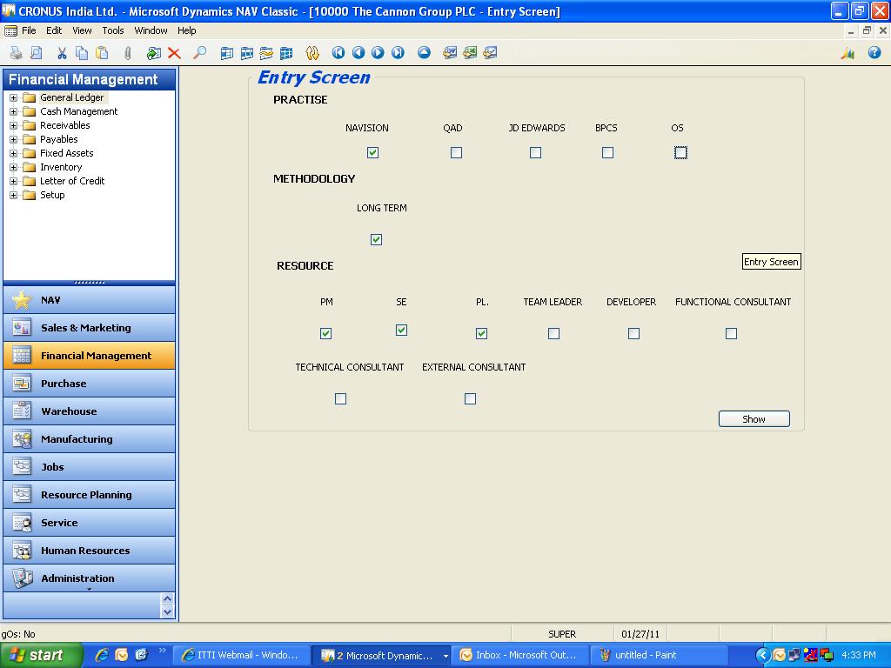891x668 pixels.
Task: Check the DEVELOPER checkbox
Action: [x=633, y=333]
